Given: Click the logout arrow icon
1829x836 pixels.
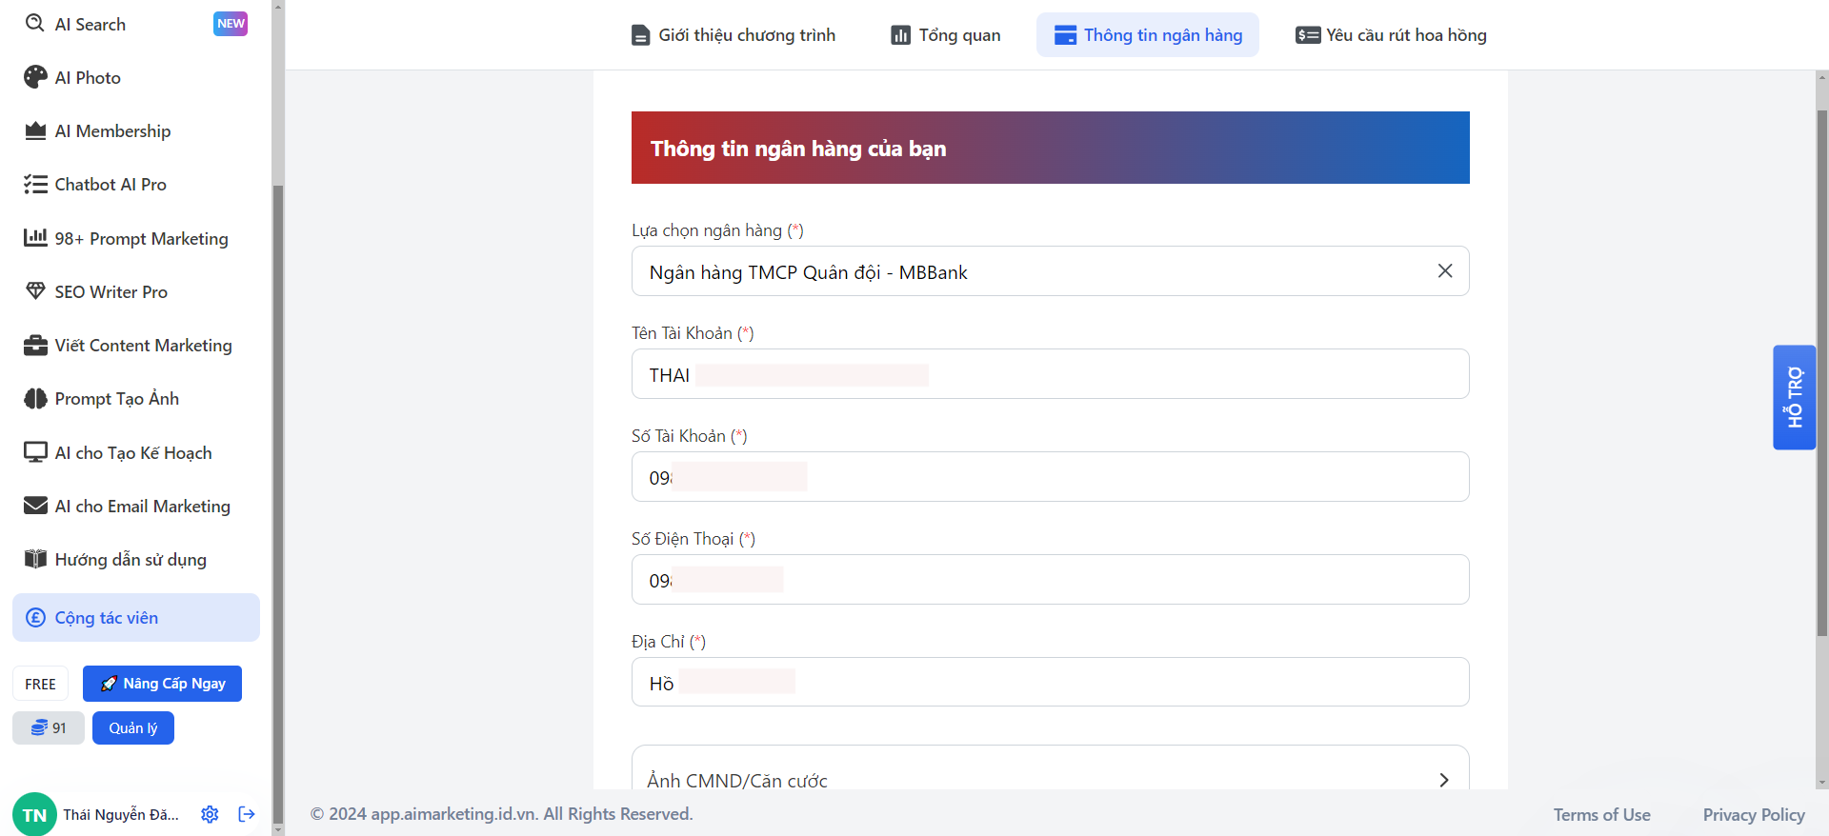Looking at the screenshot, I should [x=247, y=814].
